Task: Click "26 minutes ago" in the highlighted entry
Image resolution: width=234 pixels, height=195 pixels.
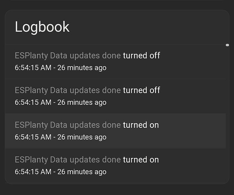Action: tap(82, 137)
